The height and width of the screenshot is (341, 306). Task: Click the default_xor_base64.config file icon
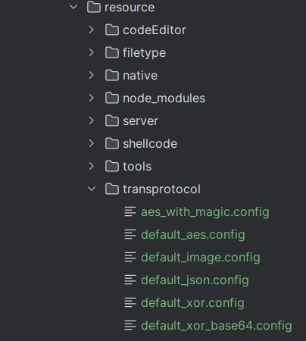(130, 325)
